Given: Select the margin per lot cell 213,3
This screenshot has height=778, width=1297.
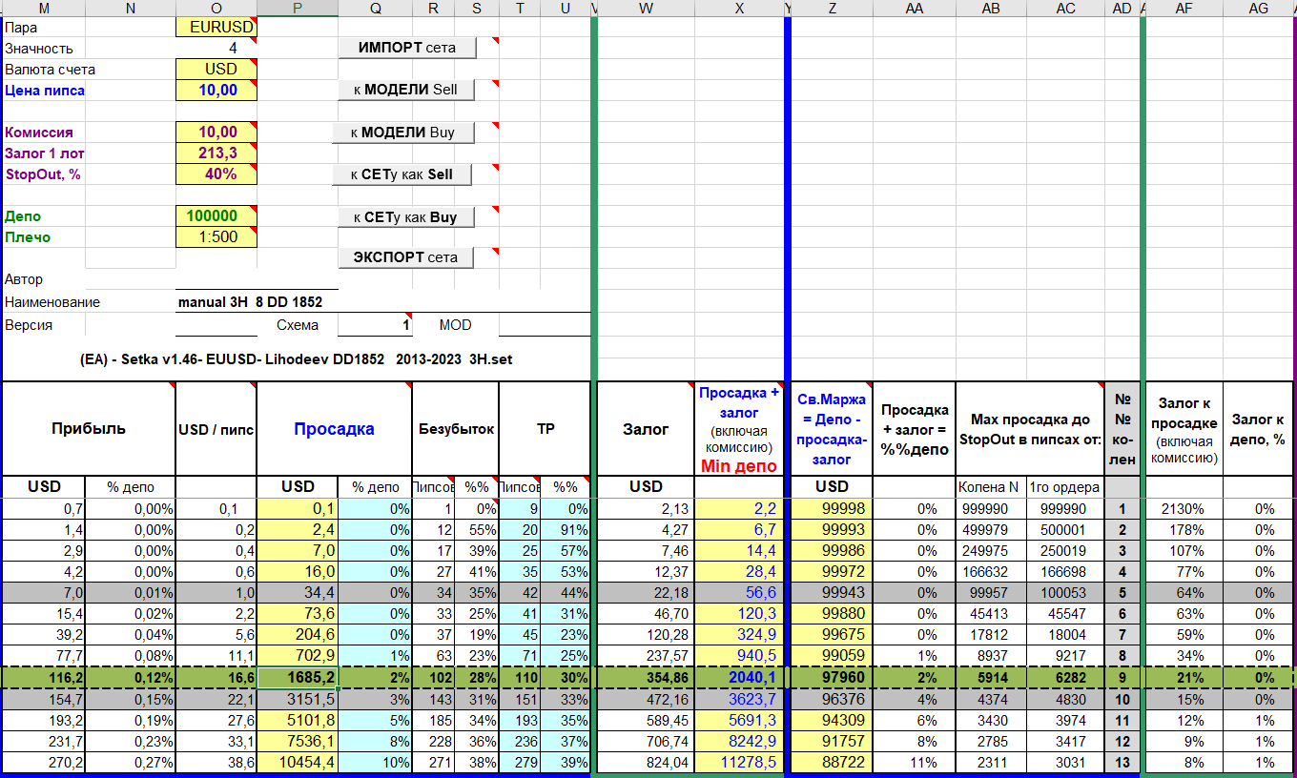Looking at the screenshot, I should pos(216,154).
